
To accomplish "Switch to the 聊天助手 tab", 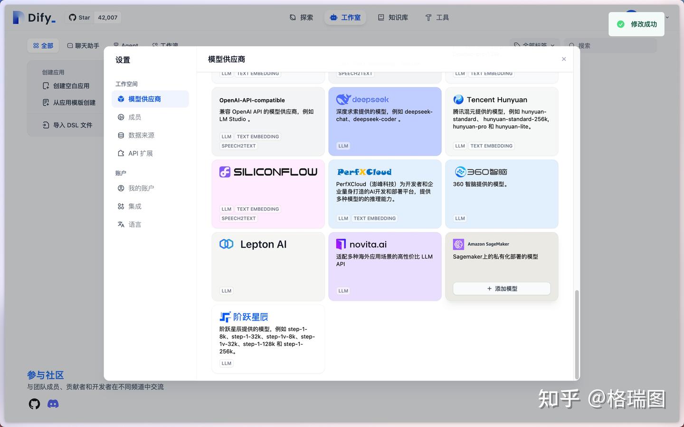I will [x=83, y=46].
